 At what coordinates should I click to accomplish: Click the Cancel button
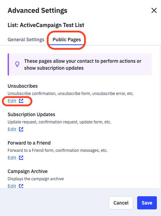121,203
